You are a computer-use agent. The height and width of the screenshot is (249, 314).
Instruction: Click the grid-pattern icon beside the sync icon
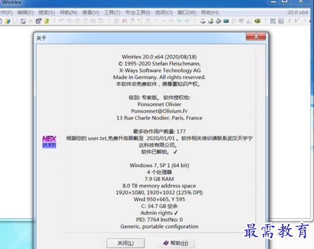coord(281,21)
